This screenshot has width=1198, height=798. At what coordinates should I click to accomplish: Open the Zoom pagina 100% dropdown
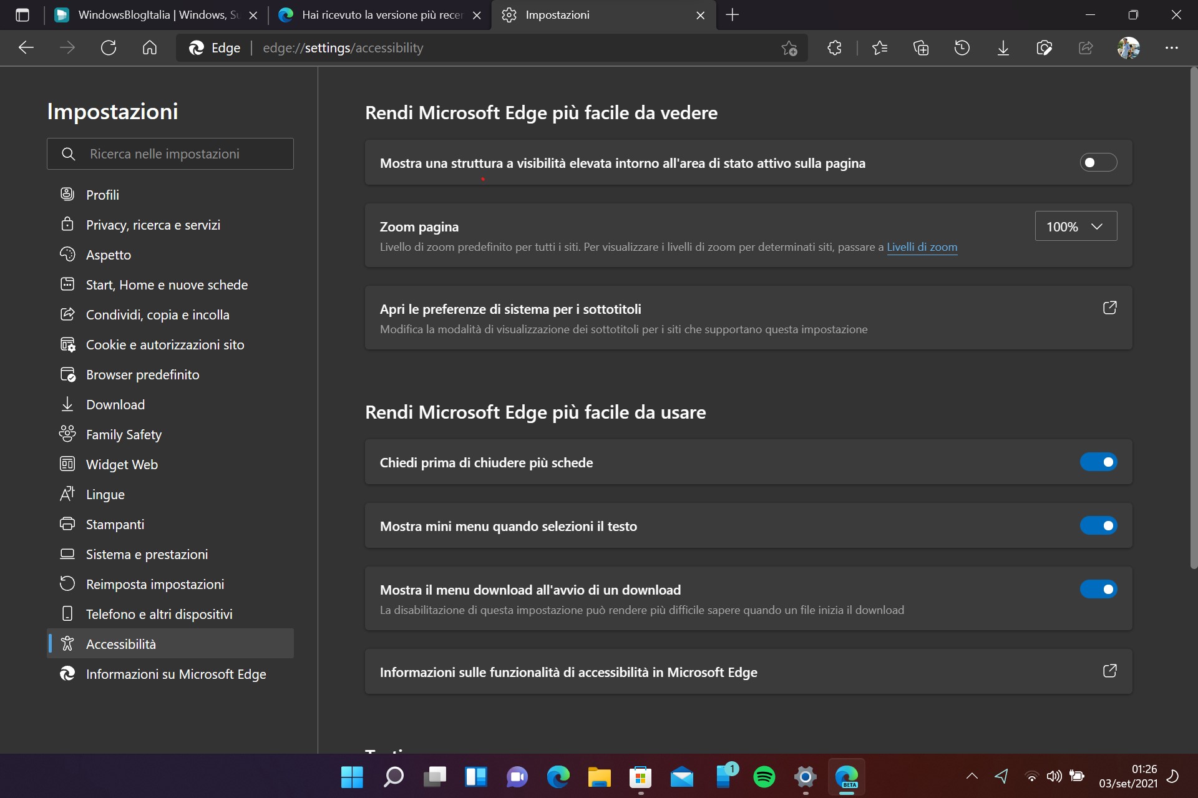1076,226
